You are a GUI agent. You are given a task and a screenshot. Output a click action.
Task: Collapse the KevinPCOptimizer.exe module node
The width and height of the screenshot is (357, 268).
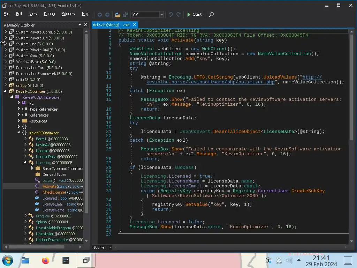pos(12,97)
